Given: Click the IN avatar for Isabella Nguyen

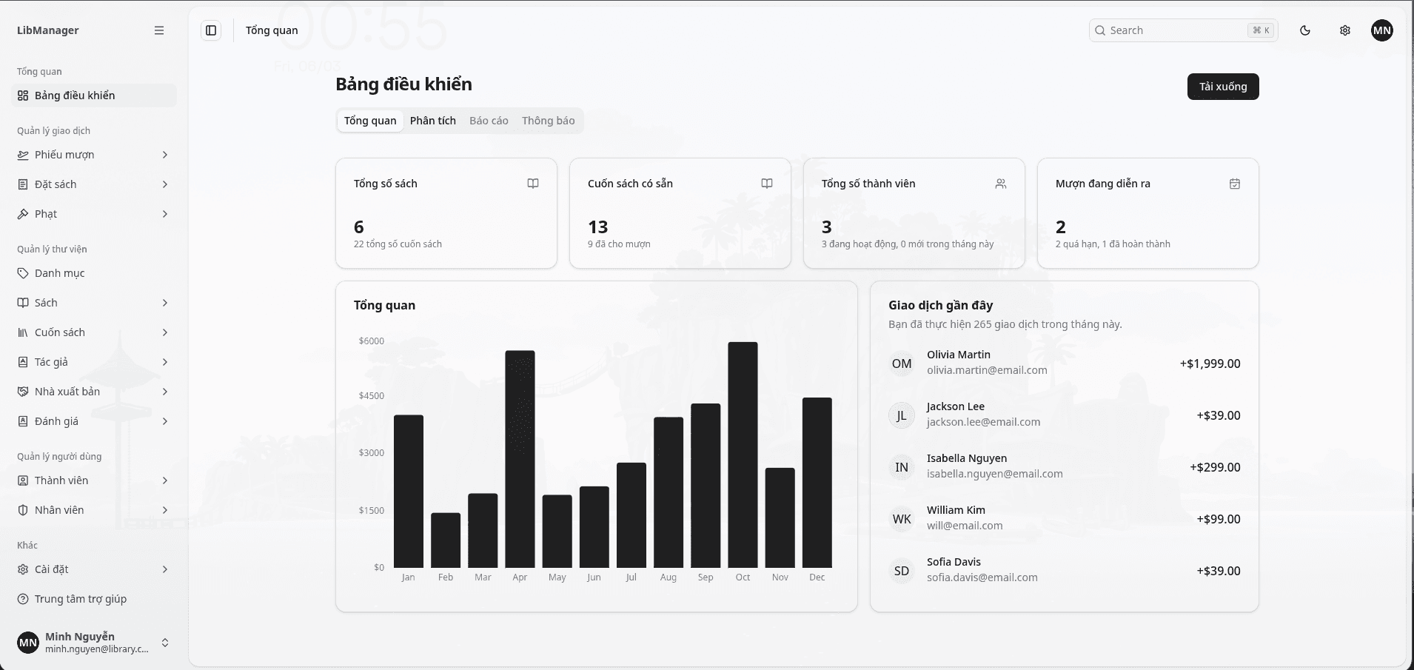Looking at the screenshot, I should pyautogui.click(x=902, y=467).
